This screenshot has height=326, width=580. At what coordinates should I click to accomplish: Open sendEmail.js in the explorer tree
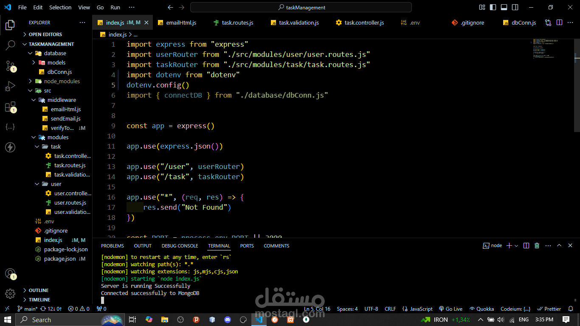click(65, 118)
